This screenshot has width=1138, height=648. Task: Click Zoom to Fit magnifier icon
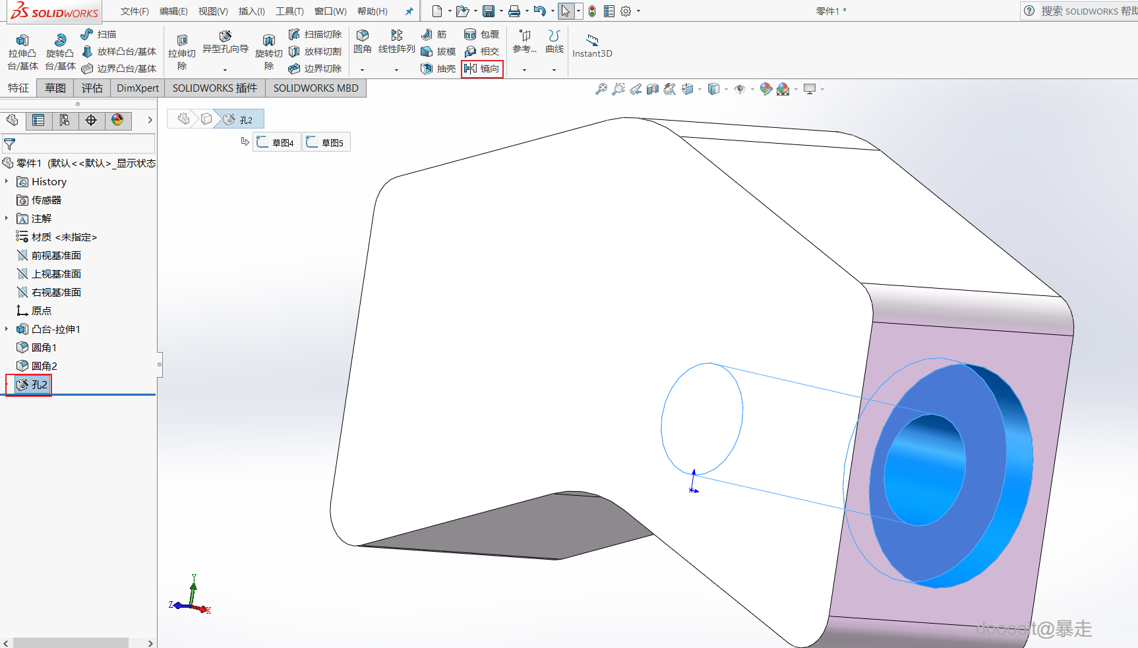pyautogui.click(x=601, y=89)
